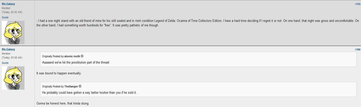The height and width of the screenshot is (107, 361).
Task: Quote the 02:45 AM post
Action: click(5, 17)
